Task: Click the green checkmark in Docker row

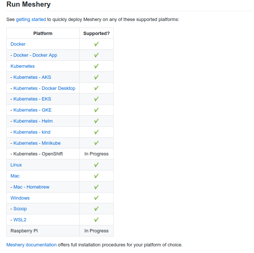Action: point(96,44)
